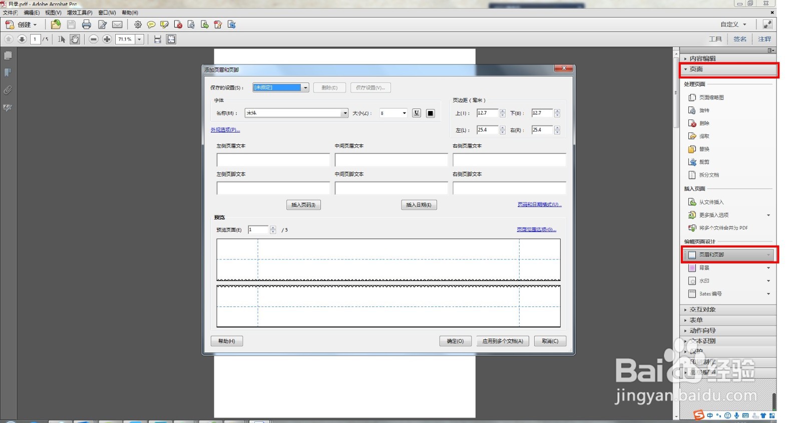The width and height of the screenshot is (801, 423).
Task: Open the 71.1% zoom dropdown
Action: coord(139,39)
